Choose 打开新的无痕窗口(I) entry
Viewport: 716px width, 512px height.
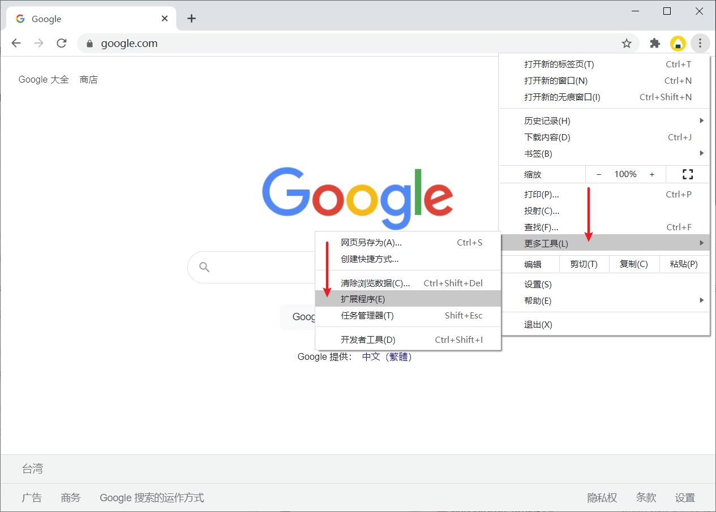coord(604,97)
